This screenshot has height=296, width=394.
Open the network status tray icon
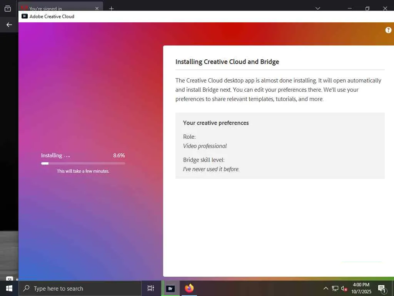(335, 288)
